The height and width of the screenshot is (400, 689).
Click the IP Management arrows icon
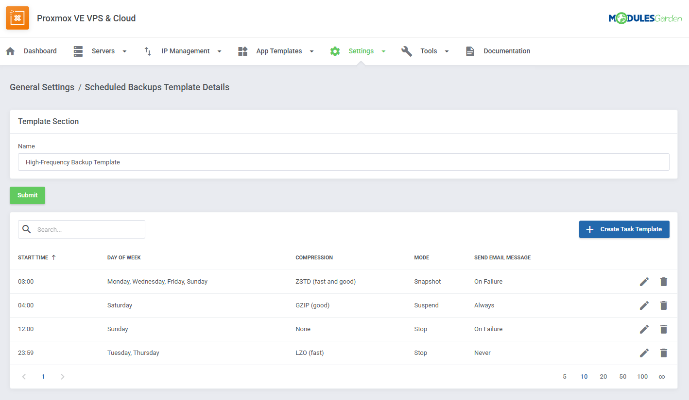(147, 50)
